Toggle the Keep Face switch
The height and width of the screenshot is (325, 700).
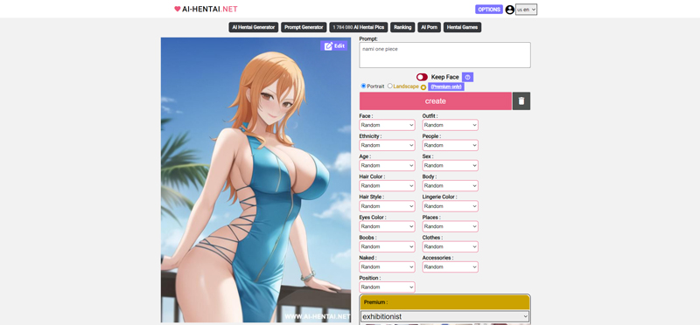click(422, 77)
